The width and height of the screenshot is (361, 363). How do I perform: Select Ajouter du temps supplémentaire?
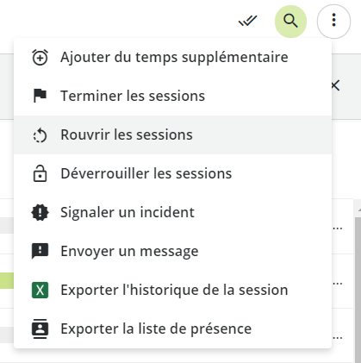click(172, 57)
